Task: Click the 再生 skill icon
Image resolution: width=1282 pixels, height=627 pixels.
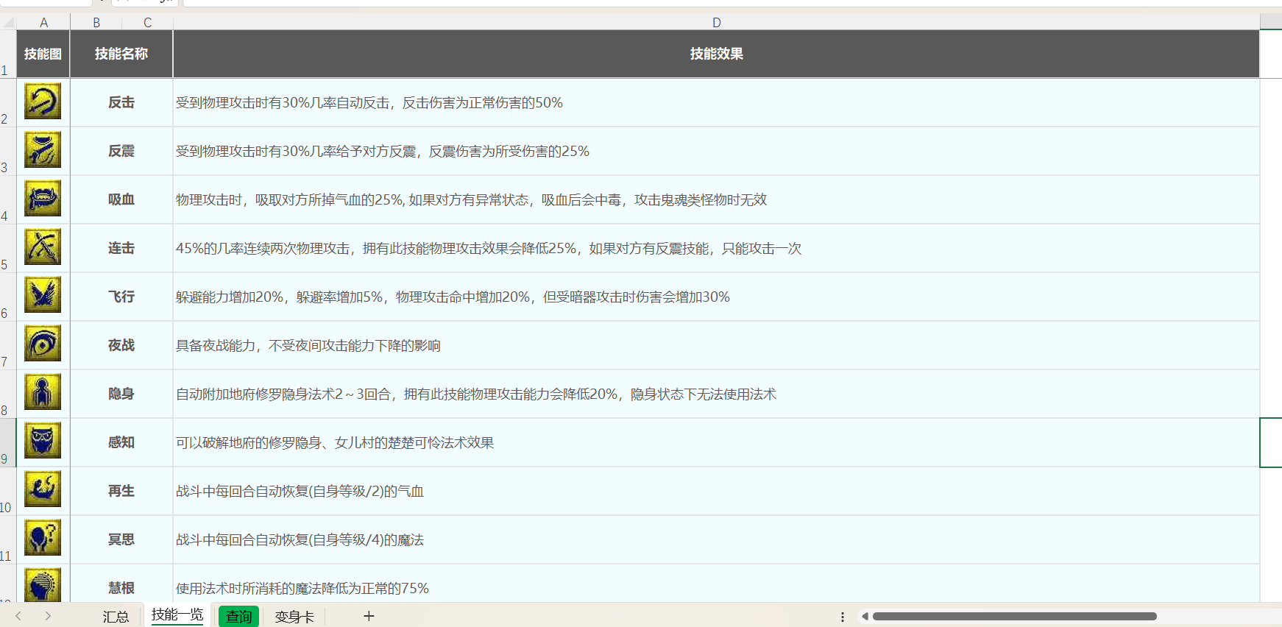Action: click(x=43, y=490)
